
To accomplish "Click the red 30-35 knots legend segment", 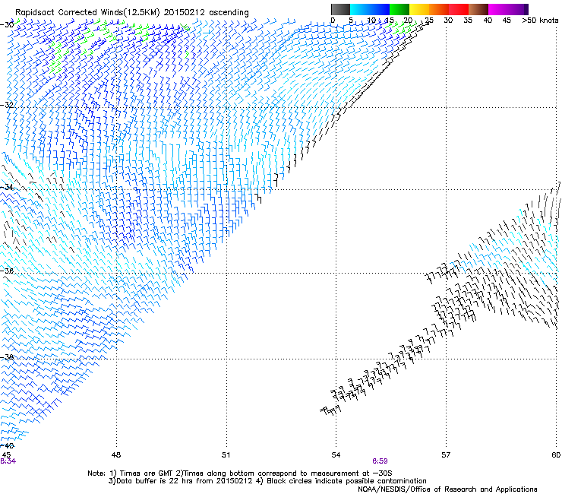I will coord(459,9).
